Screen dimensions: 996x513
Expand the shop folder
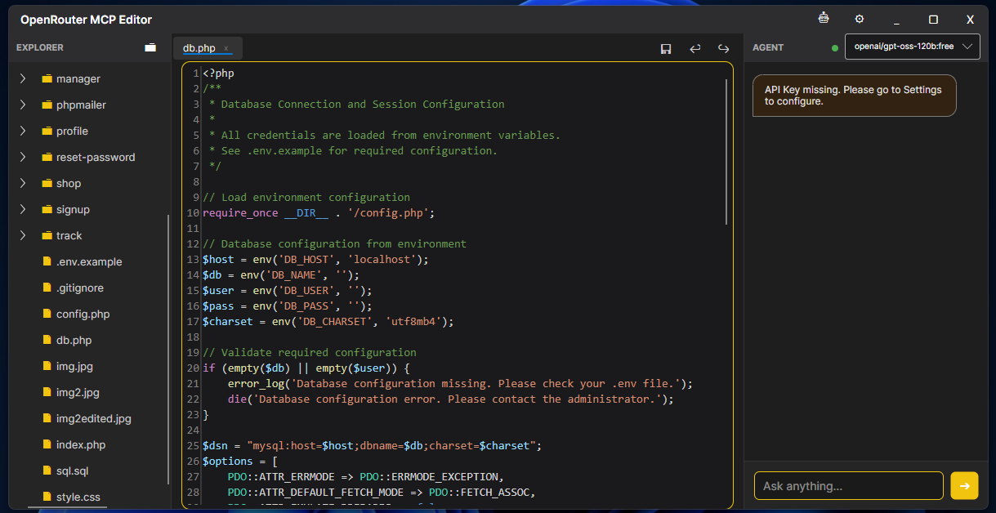click(x=22, y=183)
